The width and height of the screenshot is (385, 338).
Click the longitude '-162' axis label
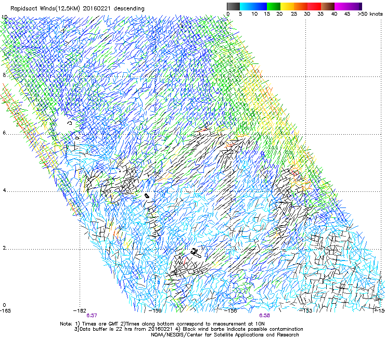point(80,310)
